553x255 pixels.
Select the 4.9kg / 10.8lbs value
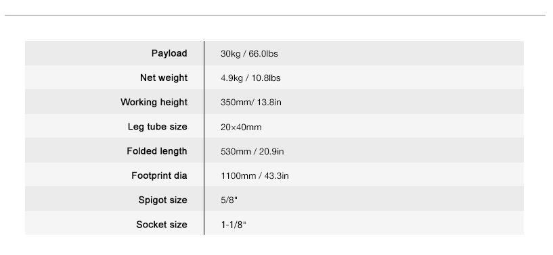[250, 78]
